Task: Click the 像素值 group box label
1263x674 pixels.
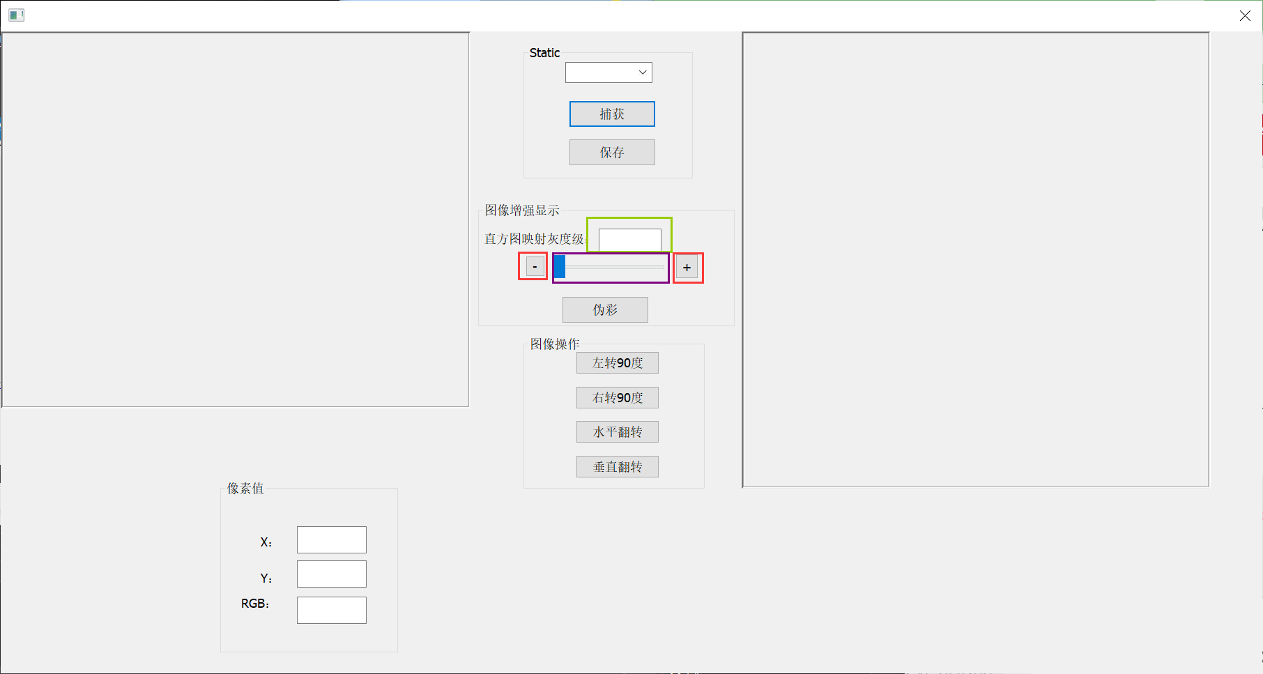Action: (243, 489)
